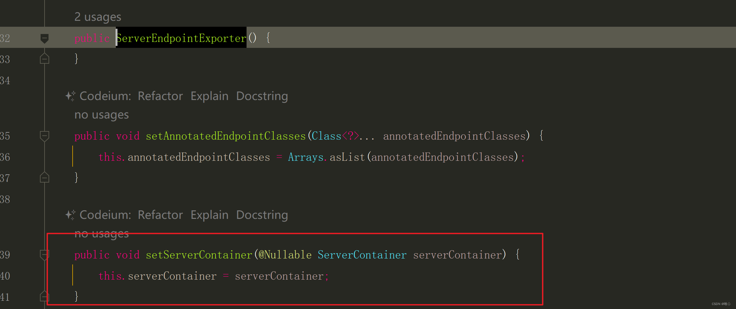Select Docstring in the second Codeium hint
Viewport: 736px width, 309px height.
tap(262, 215)
